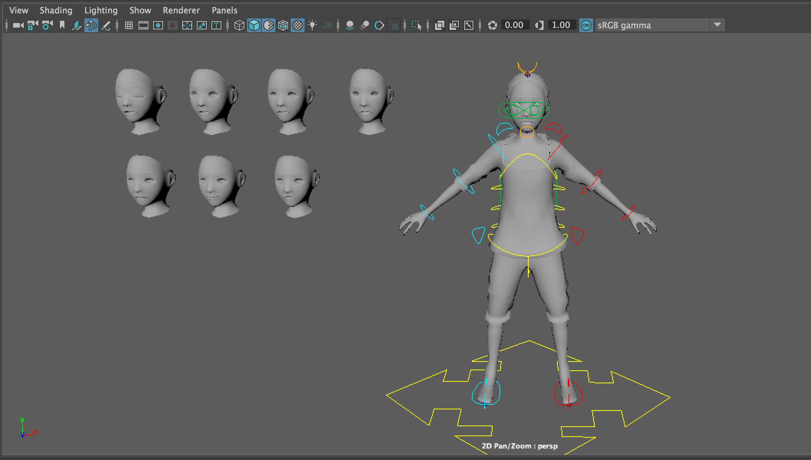Image resolution: width=811 pixels, height=460 pixels.
Task: Toggle Textured checker display mode
Action: pyautogui.click(x=298, y=25)
